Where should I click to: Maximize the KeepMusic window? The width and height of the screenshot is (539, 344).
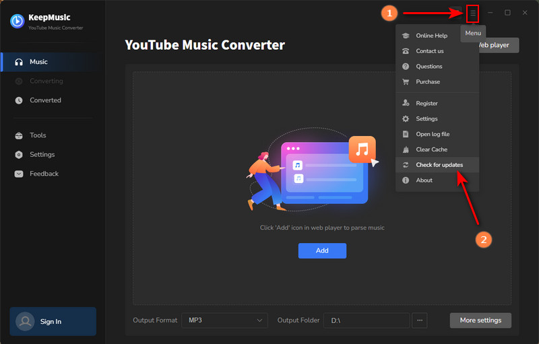pos(507,13)
